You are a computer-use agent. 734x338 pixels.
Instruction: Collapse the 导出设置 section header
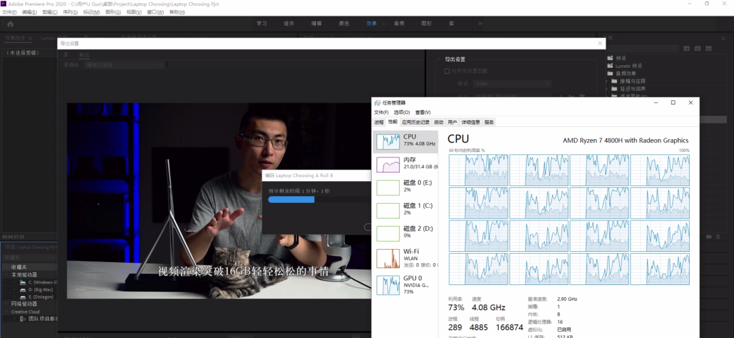click(439, 59)
